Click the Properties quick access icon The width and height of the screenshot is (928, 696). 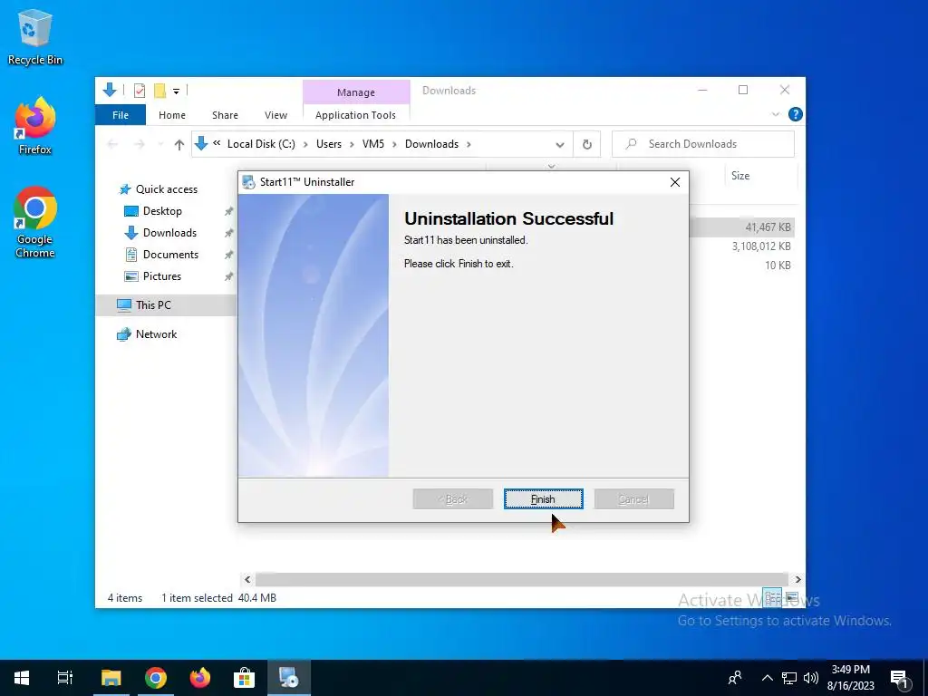tap(140, 90)
